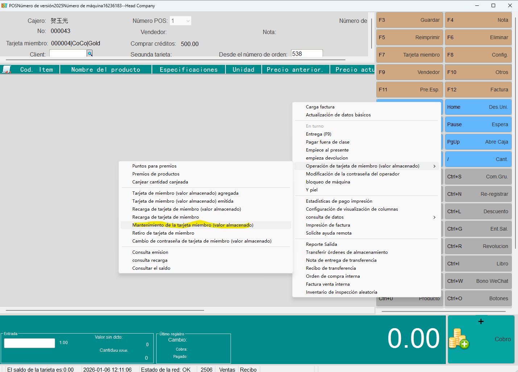
Task: Click the Desde el número de orden field
Action: 307,54
